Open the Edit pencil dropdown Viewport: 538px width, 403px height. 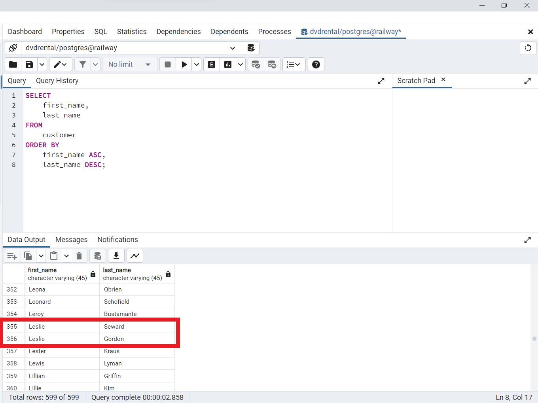61,64
